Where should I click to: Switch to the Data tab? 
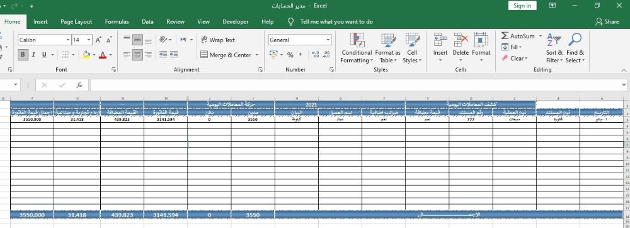click(147, 21)
